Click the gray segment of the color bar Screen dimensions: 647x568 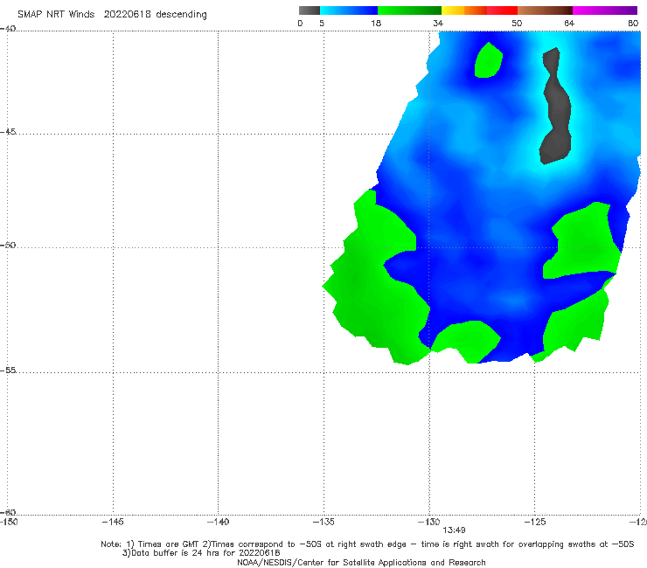309,10
